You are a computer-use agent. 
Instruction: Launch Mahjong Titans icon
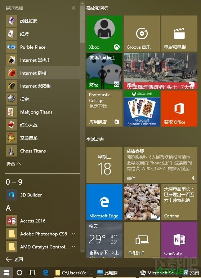point(12,112)
